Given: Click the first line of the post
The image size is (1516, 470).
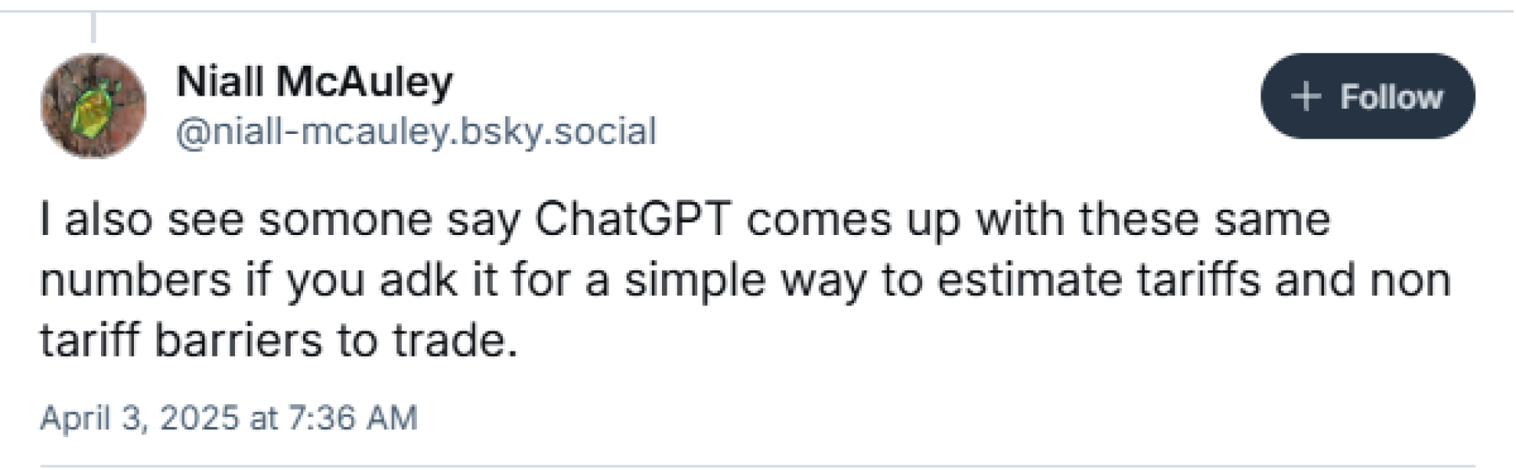Looking at the screenshot, I should [684, 219].
